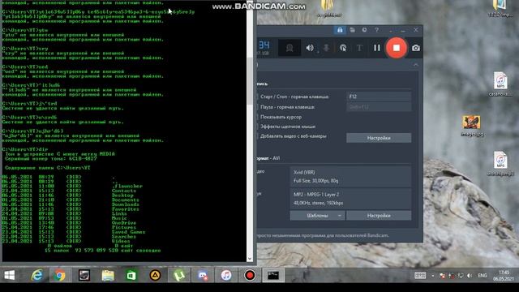This screenshot has height=292, width=519.
Task: Take a screenshot with Bandicam camera icon
Action: [416, 48]
